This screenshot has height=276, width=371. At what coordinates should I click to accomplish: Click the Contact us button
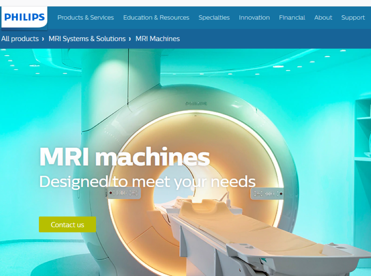(67, 225)
